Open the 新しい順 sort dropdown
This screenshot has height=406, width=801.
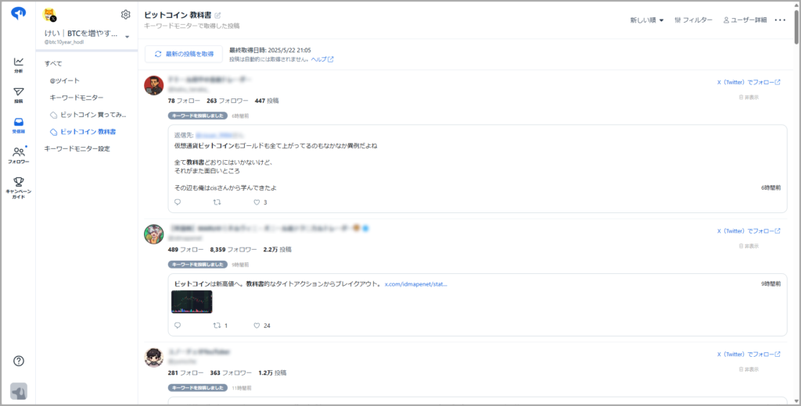click(647, 20)
